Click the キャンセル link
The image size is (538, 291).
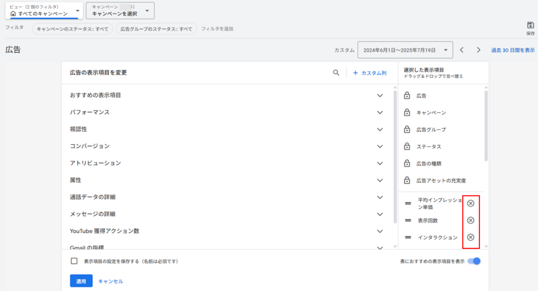point(110,281)
